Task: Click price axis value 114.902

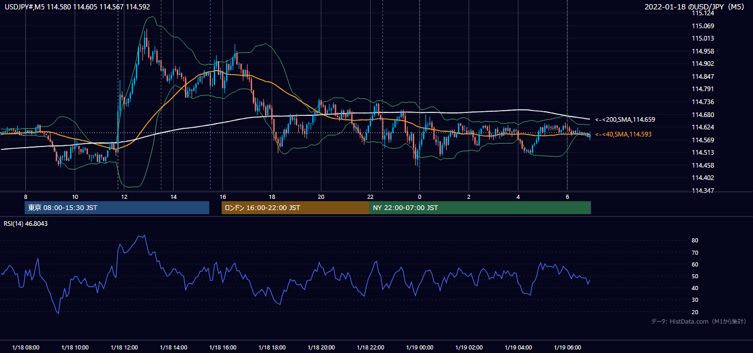Action: [x=702, y=64]
